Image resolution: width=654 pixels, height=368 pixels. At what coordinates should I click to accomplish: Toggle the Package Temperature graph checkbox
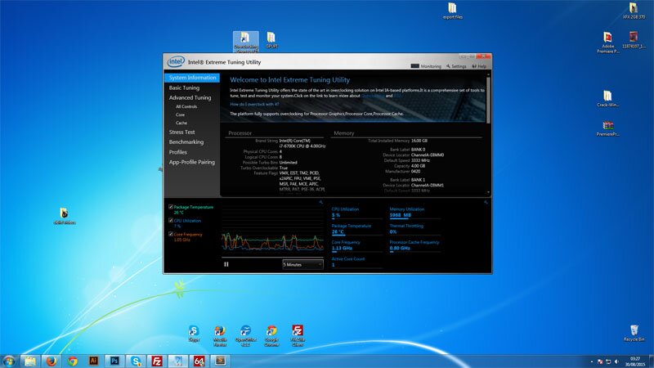point(171,207)
